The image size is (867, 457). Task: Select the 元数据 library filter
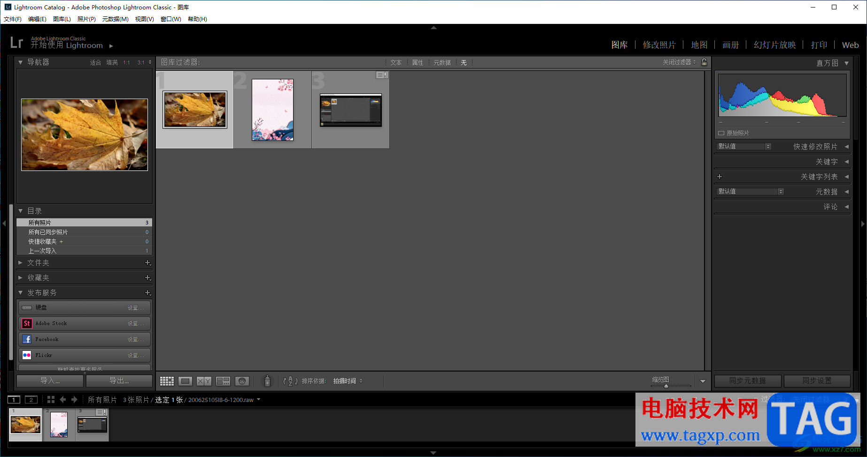pyautogui.click(x=442, y=62)
